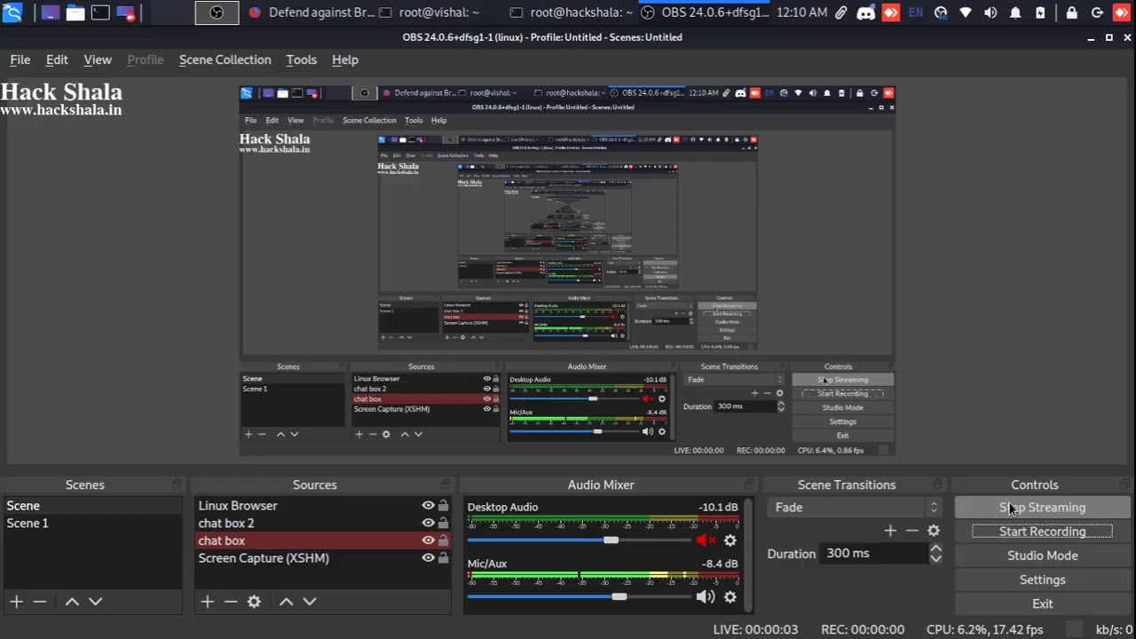Click the Exit button
Screen dimensions: 1136x639
tap(1042, 603)
